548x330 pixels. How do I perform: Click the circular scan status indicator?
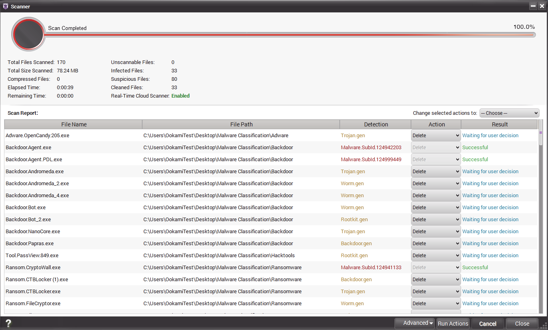[x=28, y=34]
